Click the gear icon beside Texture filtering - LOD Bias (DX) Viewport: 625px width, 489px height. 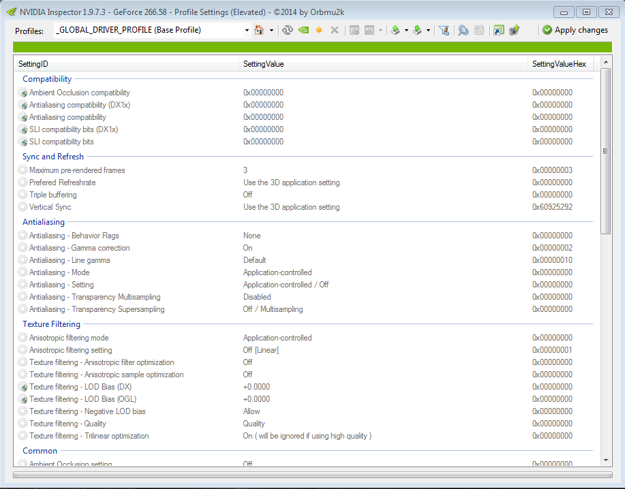23,387
